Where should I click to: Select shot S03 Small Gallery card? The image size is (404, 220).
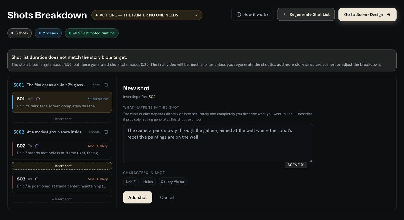62,182
